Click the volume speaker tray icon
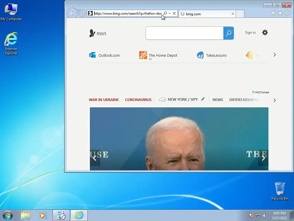The height and width of the screenshot is (221, 294). pos(265,216)
